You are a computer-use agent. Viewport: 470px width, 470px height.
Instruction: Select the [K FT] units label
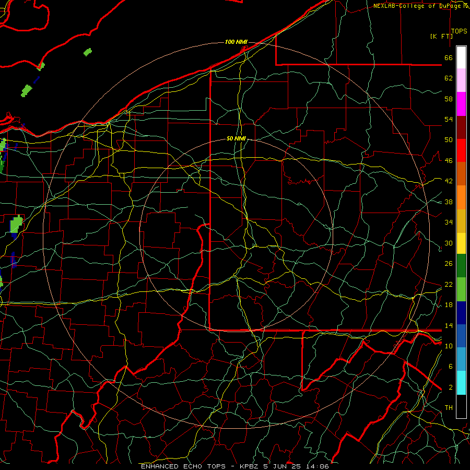tap(441, 36)
